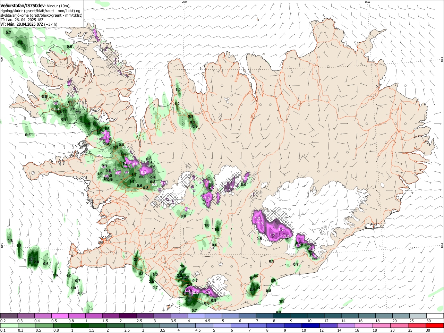Pick the dark teal snow swatch from 8 to 9

pyautogui.click(x=281, y=316)
